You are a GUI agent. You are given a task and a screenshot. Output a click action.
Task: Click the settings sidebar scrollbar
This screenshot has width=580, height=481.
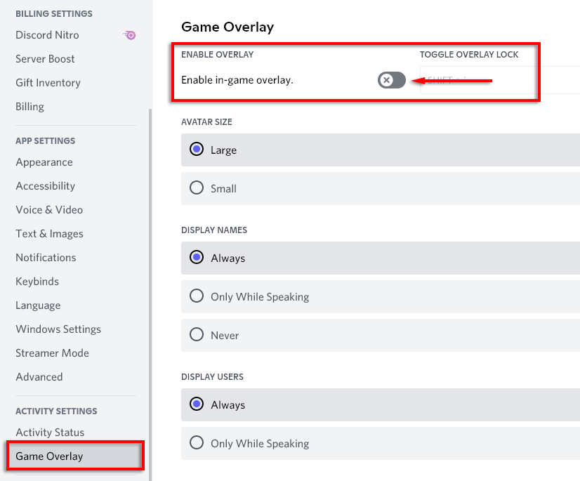[x=150, y=281]
